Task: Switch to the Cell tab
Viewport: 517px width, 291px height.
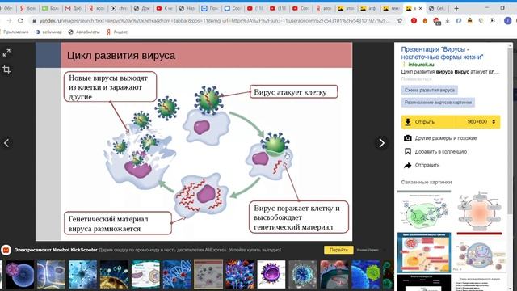Action: 437,8
